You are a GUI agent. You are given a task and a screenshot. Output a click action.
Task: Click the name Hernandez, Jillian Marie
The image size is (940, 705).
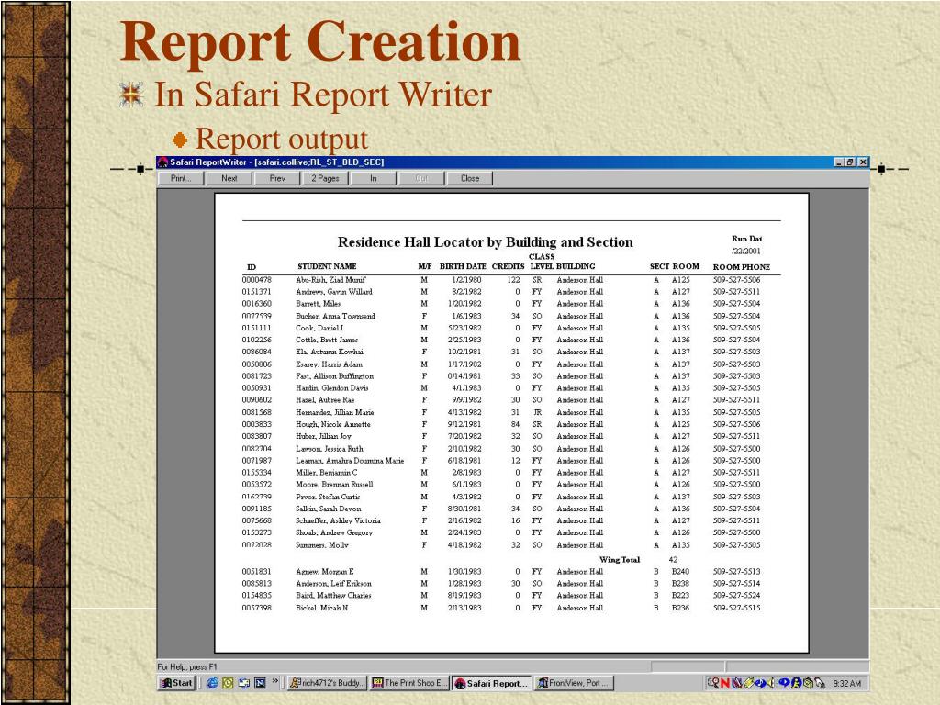334,412
